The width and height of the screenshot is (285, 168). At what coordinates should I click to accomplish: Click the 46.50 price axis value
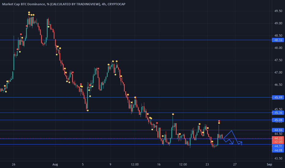click(278, 85)
